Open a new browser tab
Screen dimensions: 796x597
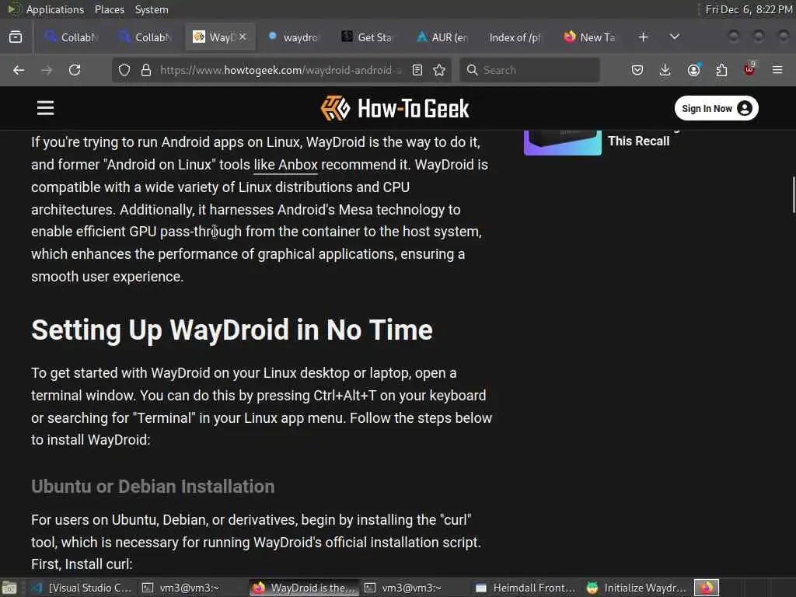[643, 37]
